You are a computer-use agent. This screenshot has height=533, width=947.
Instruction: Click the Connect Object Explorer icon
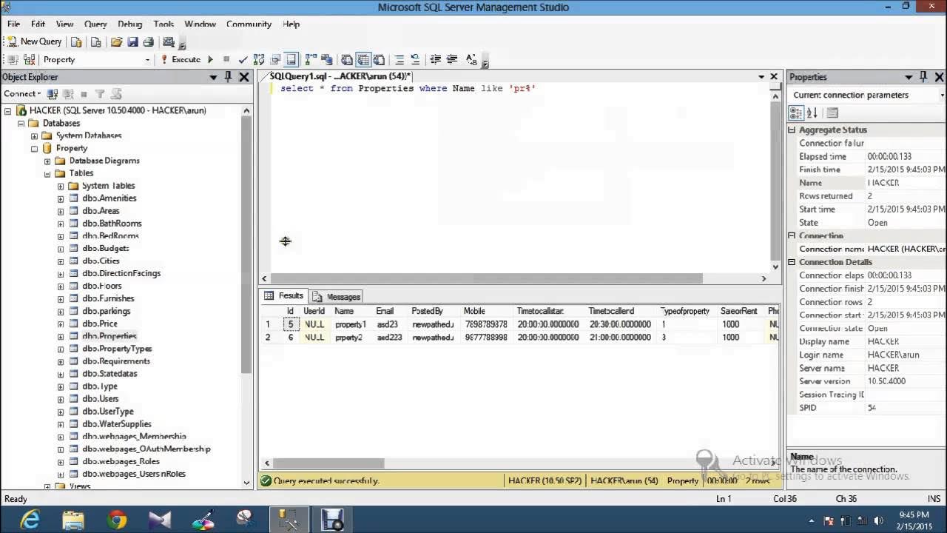point(53,94)
